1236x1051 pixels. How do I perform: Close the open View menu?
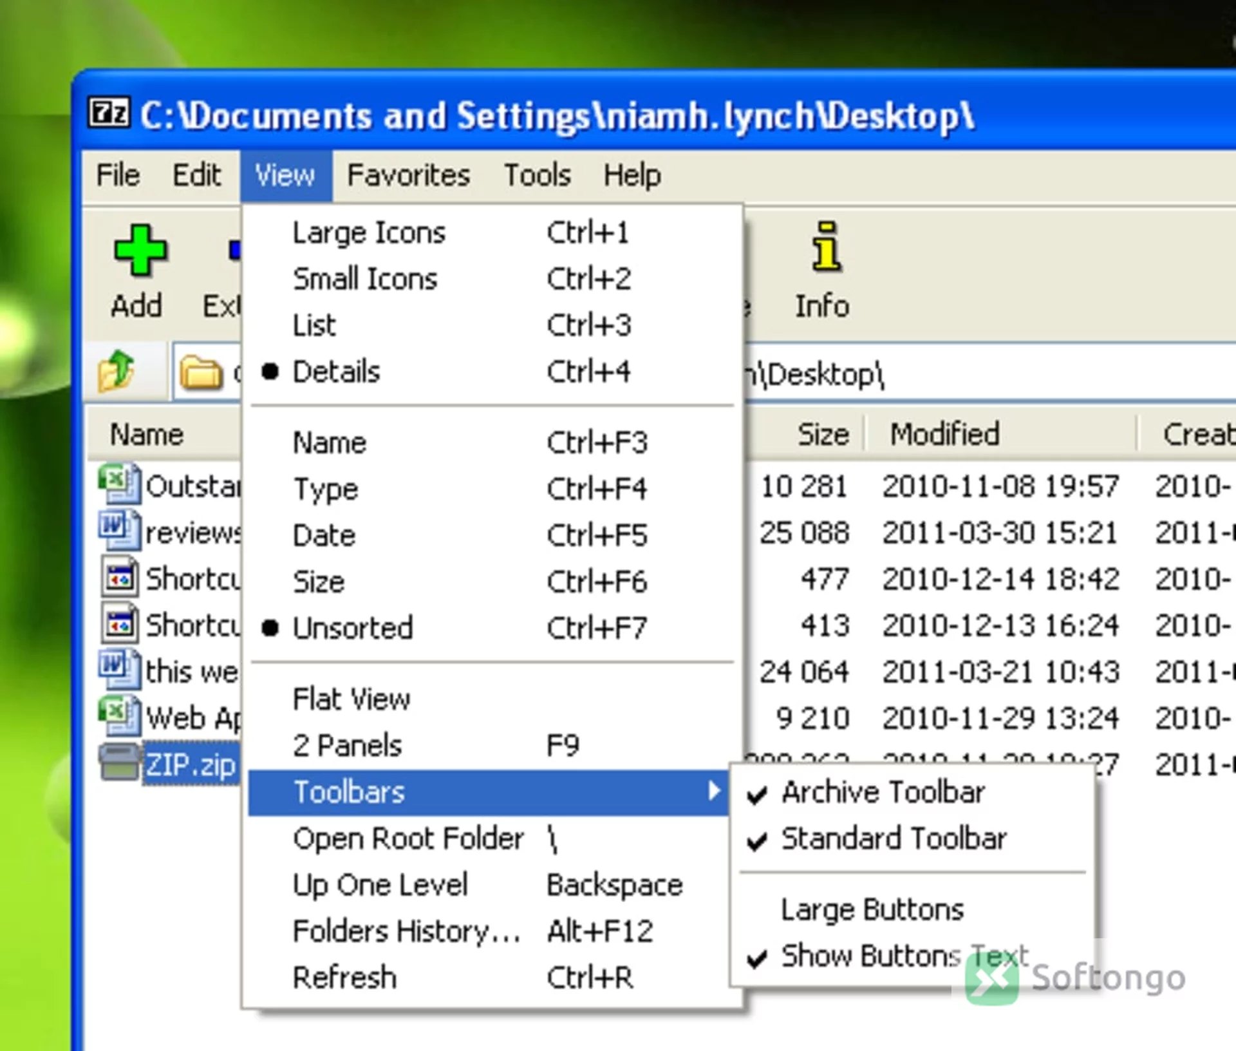click(x=286, y=175)
